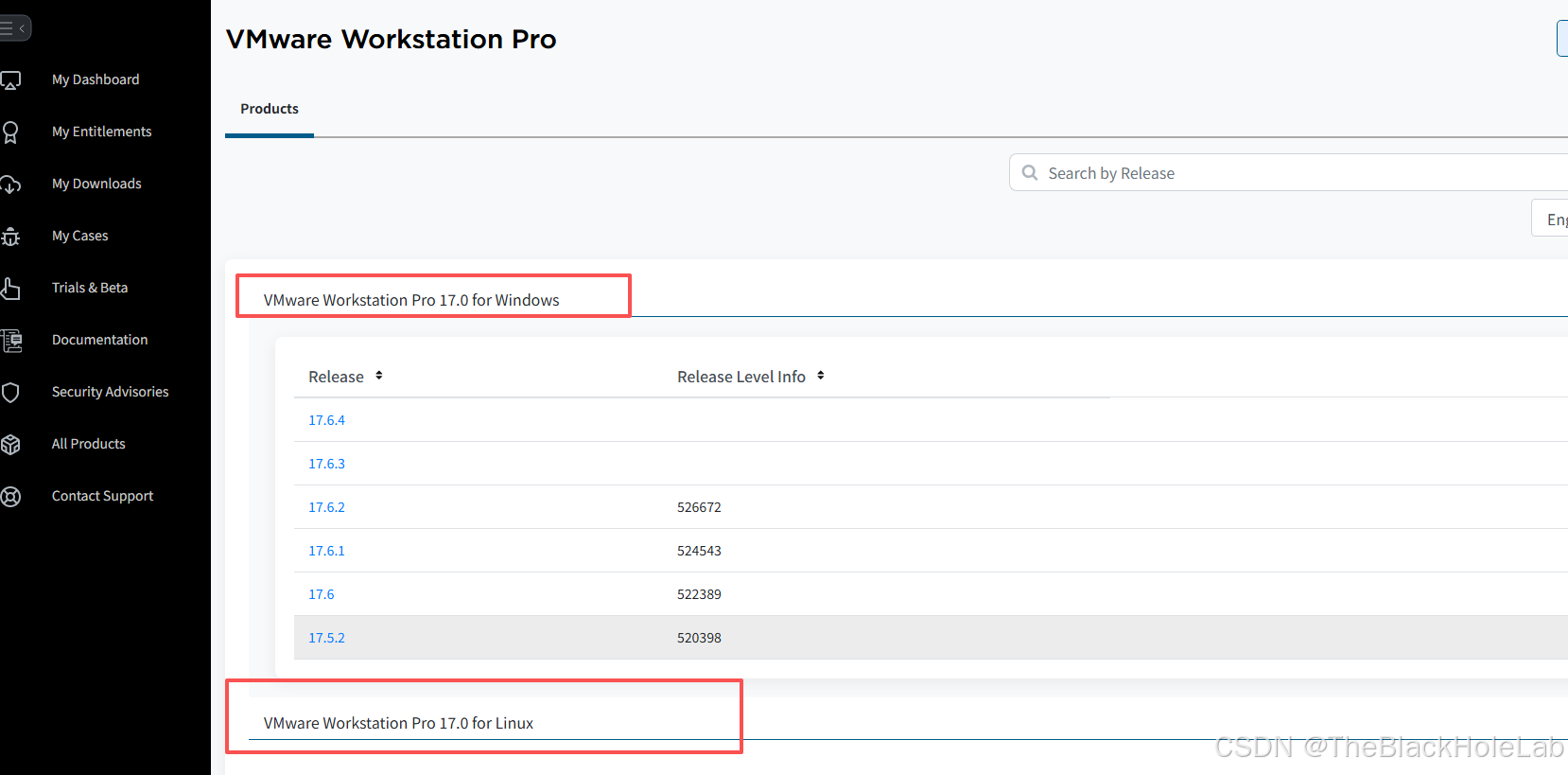The width and height of the screenshot is (1568, 775).
Task: Open the Documentation section
Action: click(x=99, y=340)
